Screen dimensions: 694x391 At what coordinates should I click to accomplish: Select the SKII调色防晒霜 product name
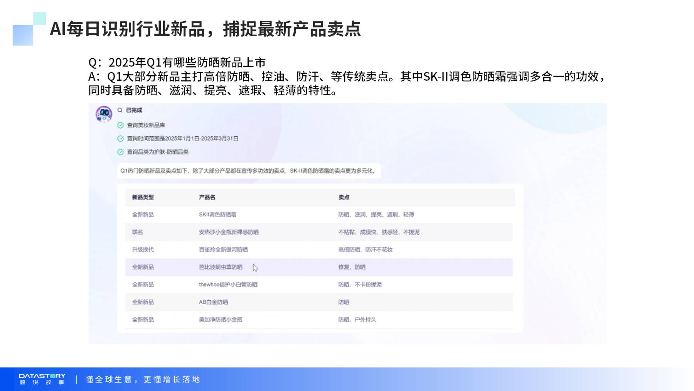pos(217,215)
